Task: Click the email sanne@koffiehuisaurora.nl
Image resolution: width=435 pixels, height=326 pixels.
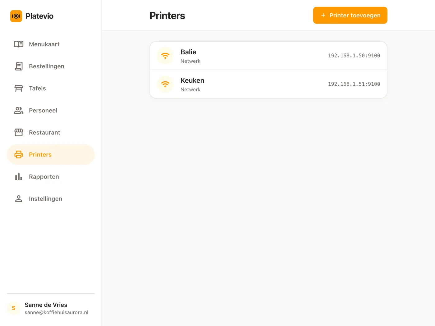Action: (x=57, y=312)
